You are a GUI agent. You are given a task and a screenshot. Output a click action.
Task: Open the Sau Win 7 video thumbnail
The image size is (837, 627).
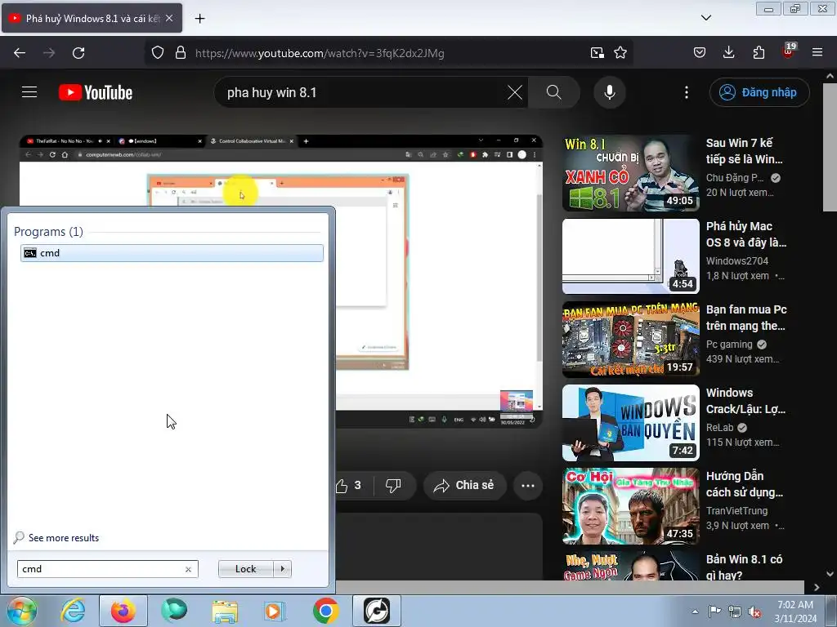[x=630, y=173]
